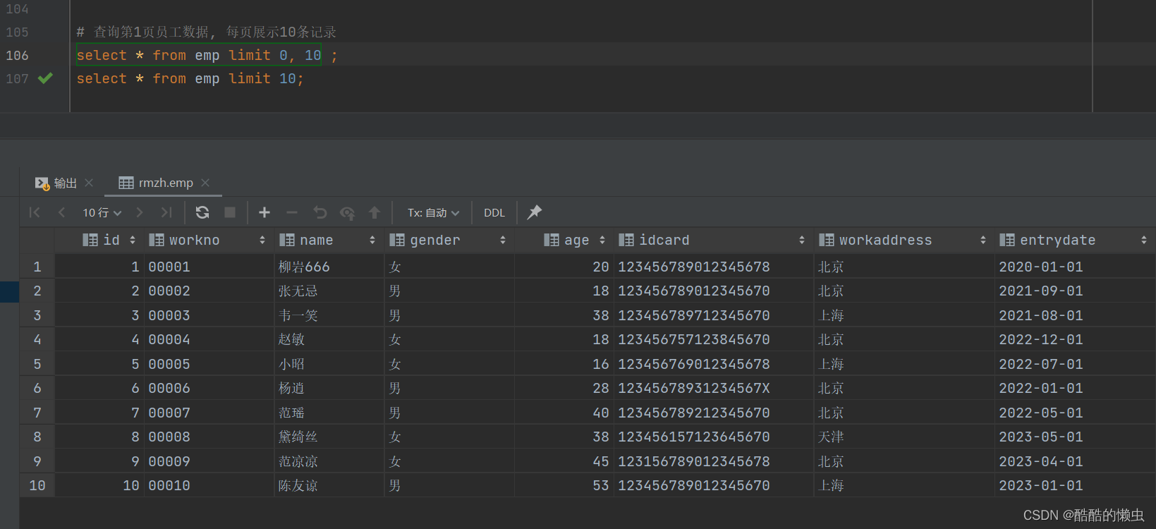
Task: Select row number 5 header
Action: pos(37,364)
